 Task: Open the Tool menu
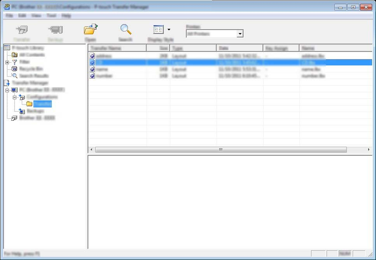[x=51, y=16]
